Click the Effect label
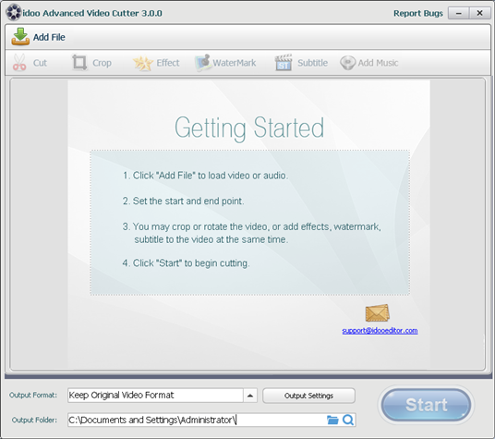This screenshot has height=439, width=495. click(168, 63)
